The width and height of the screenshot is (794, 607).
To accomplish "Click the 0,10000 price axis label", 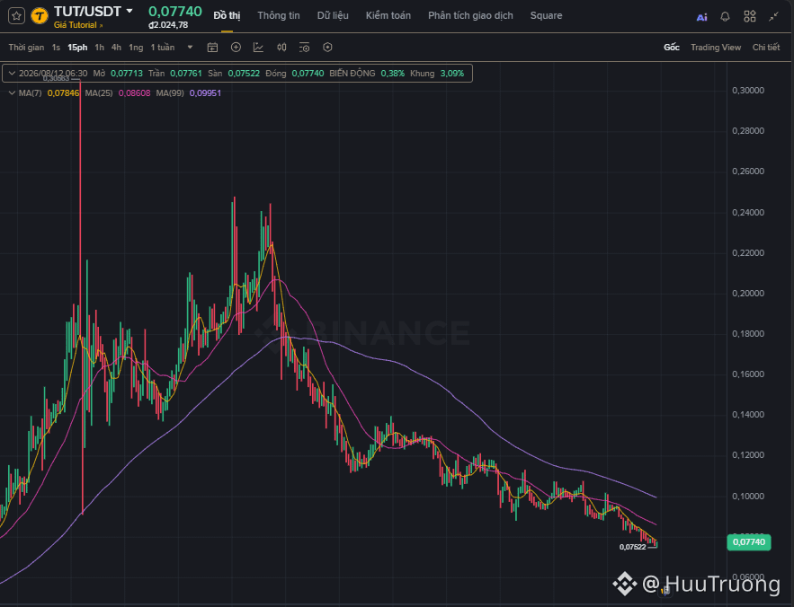I will [x=748, y=497].
